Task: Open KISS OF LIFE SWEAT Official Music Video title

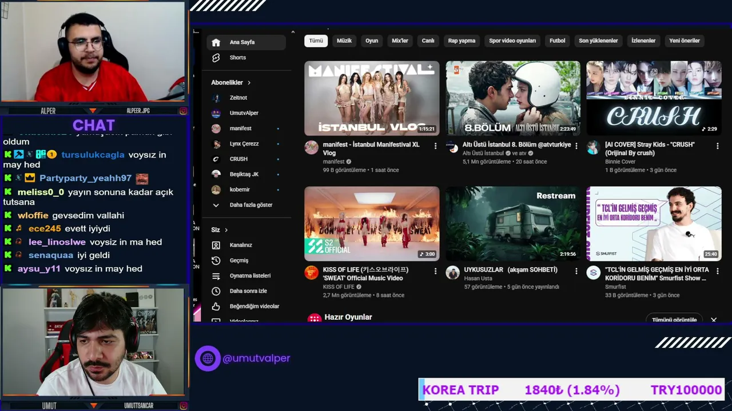Action: point(365,274)
